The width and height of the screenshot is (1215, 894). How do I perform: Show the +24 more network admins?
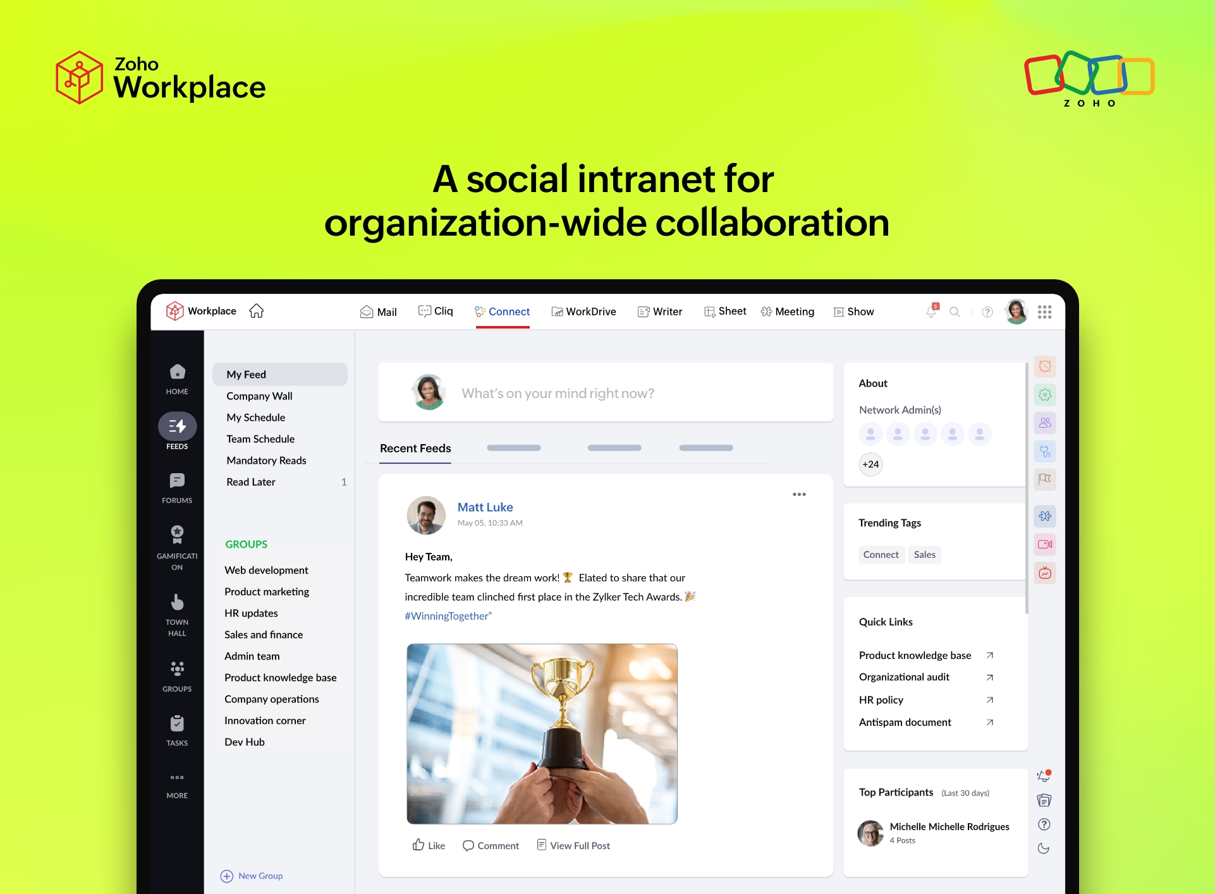pos(870,464)
